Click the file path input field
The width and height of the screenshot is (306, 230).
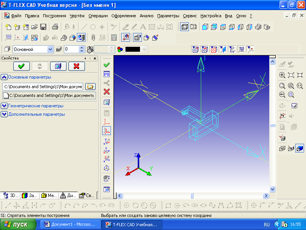point(42,87)
